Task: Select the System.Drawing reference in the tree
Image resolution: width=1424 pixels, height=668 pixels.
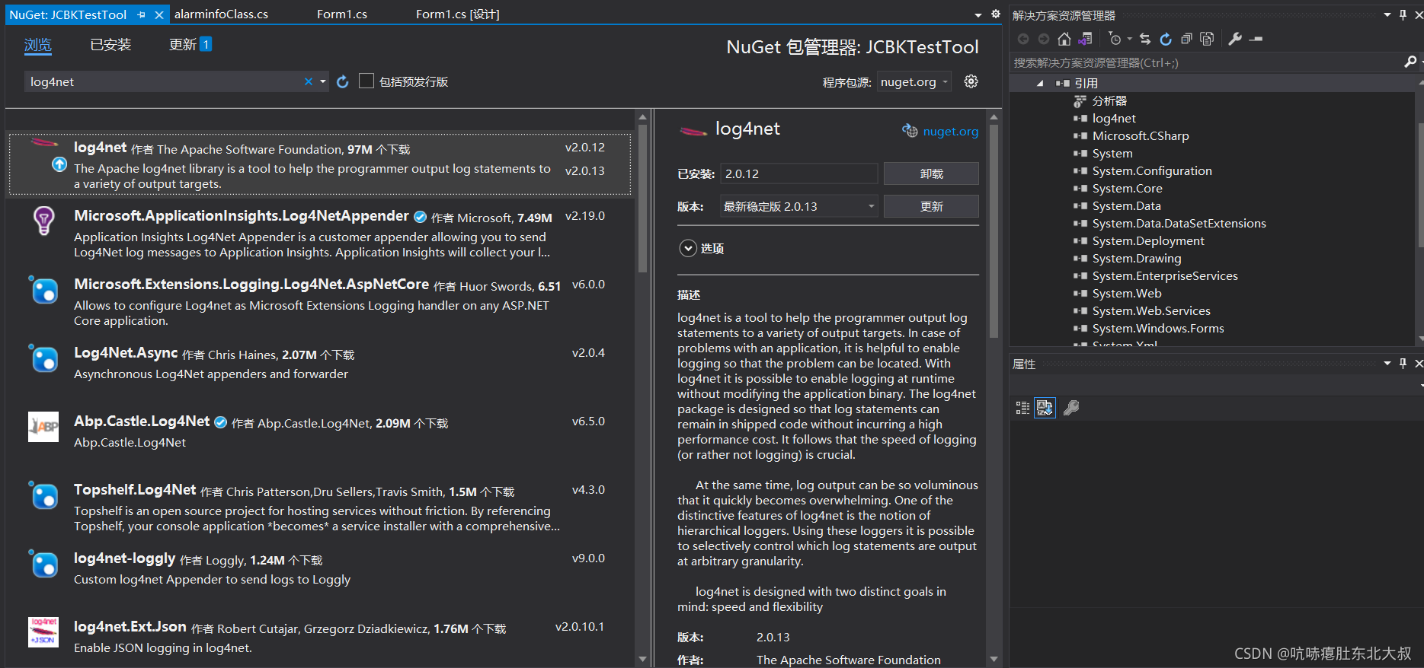Action: pos(1136,259)
